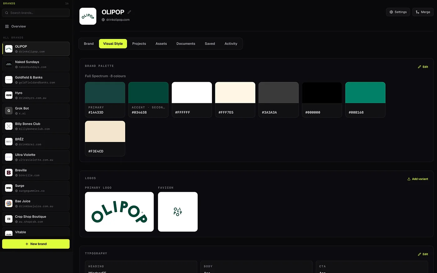Click the Hyro brand logo icon
437x273 pixels.
[9, 95]
